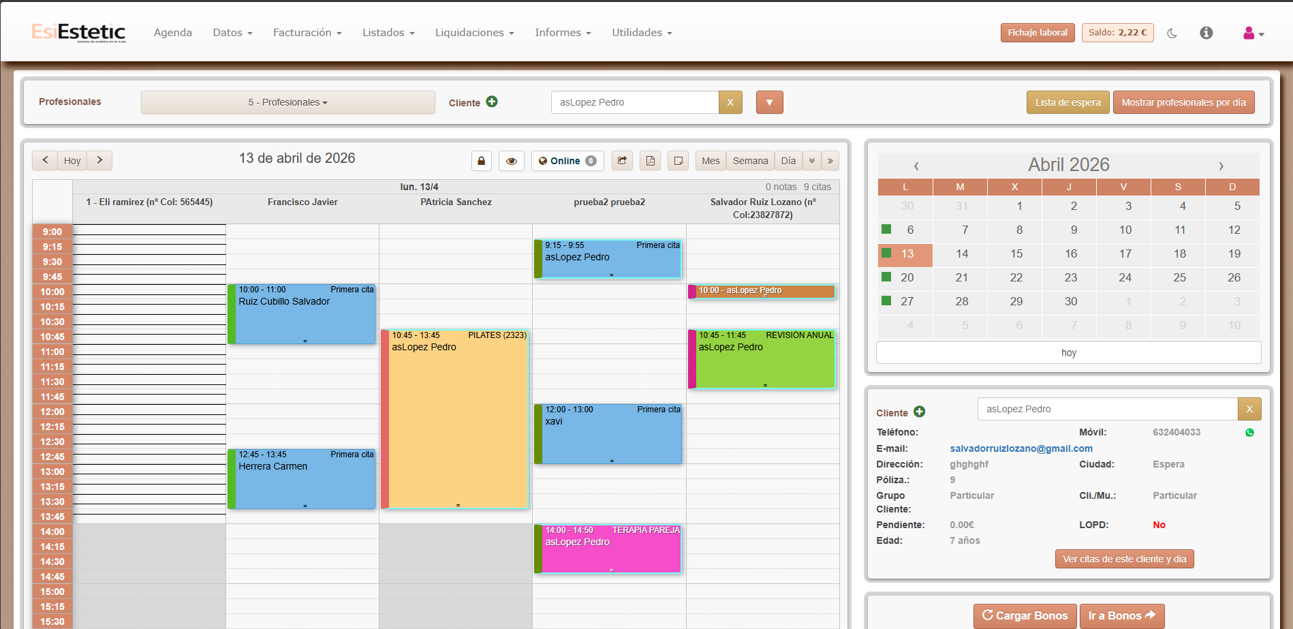Open the Listados dropdown menu
Screen dimensions: 1293x629
point(388,33)
